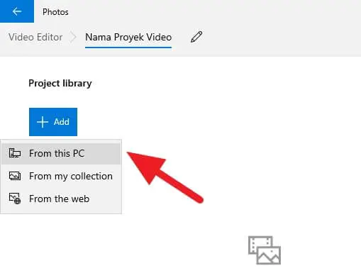Click the plus sign on the Add button
Viewport: 361px width, 273px height.
click(43, 122)
